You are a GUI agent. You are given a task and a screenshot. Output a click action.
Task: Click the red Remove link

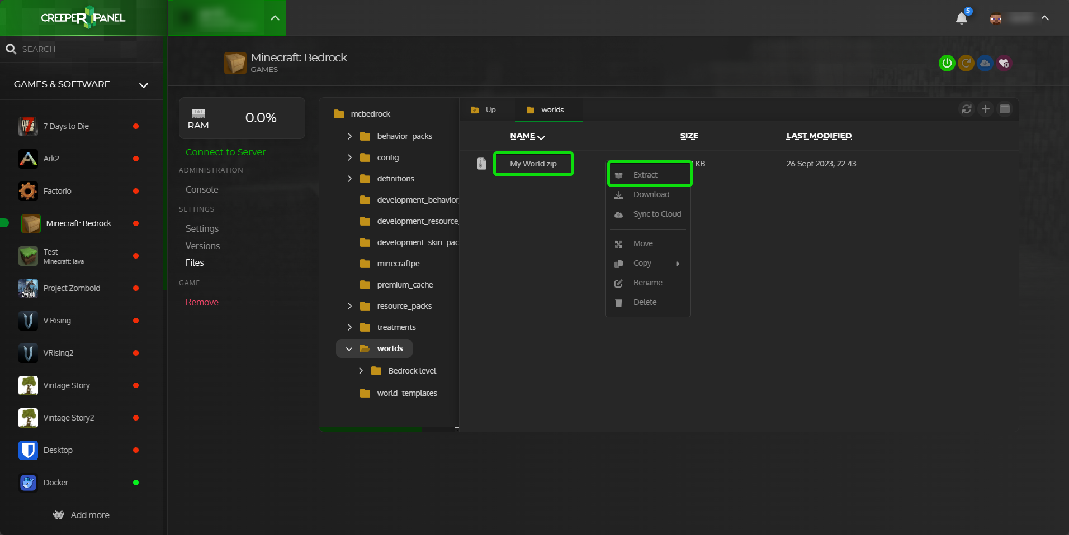pos(202,302)
